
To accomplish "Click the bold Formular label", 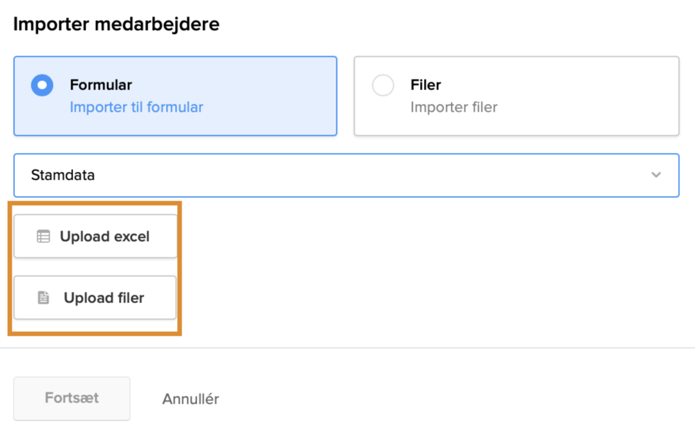I will click(x=101, y=85).
